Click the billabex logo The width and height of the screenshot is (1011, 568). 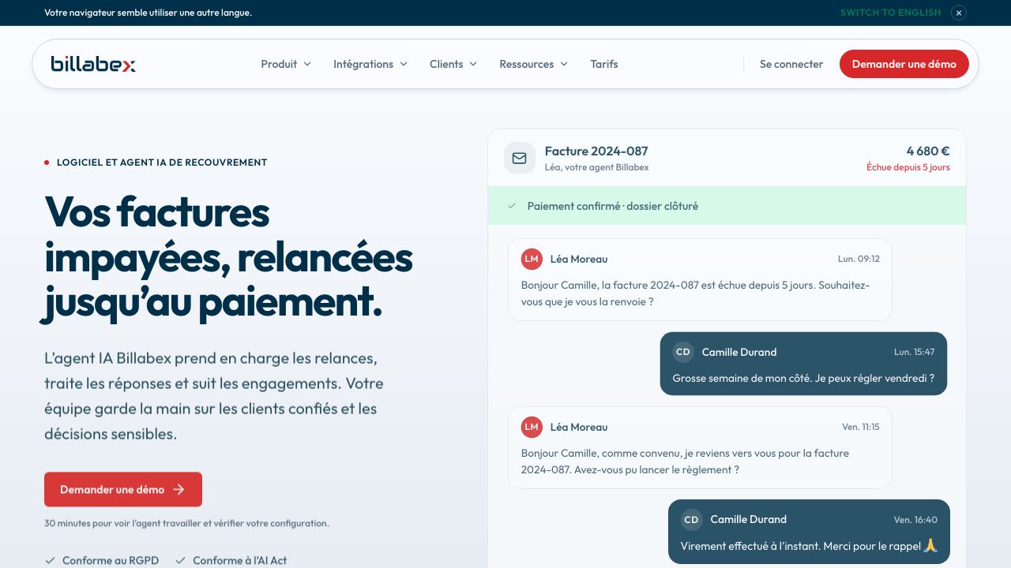coord(93,64)
